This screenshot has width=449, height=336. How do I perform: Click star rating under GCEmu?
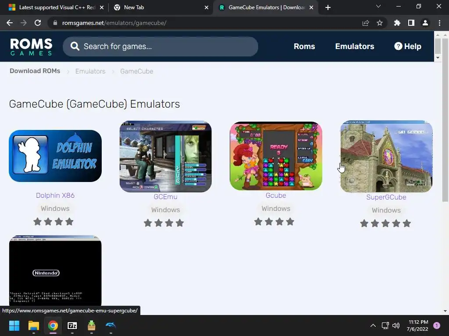pyautogui.click(x=164, y=223)
